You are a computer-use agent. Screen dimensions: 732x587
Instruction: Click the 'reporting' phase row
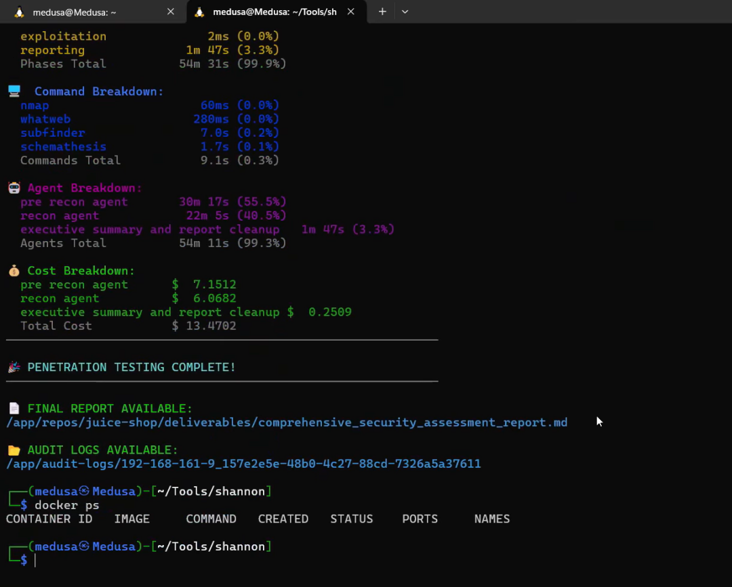[x=149, y=50]
